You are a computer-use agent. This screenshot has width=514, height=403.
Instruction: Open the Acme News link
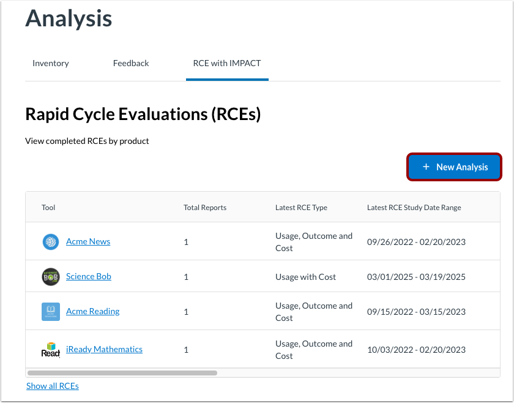coord(88,241)
